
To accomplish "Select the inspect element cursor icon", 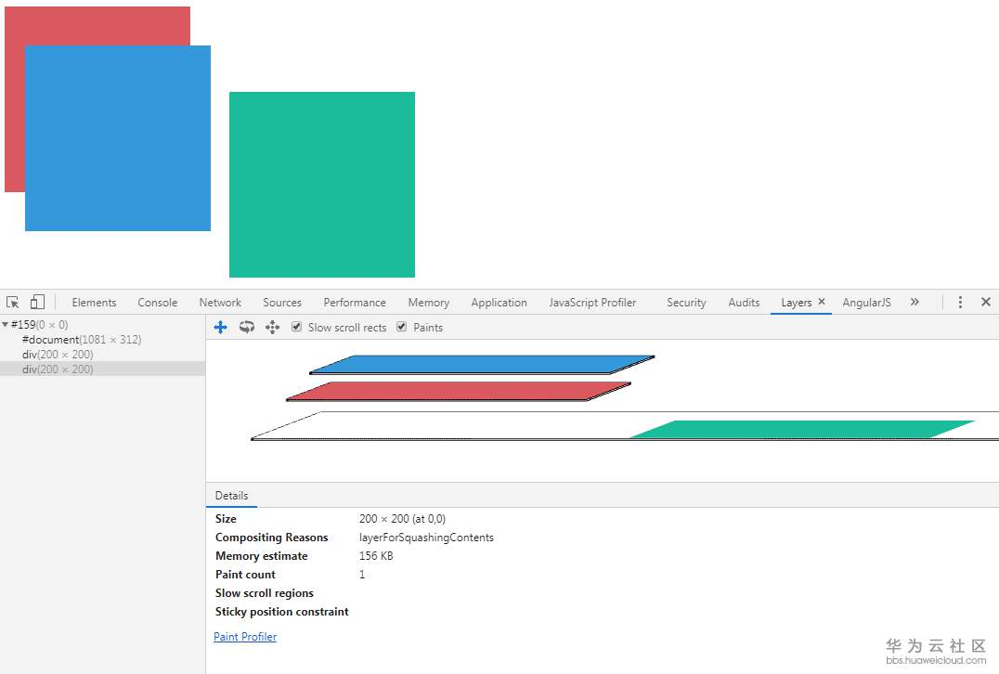I will coord(13,302).
